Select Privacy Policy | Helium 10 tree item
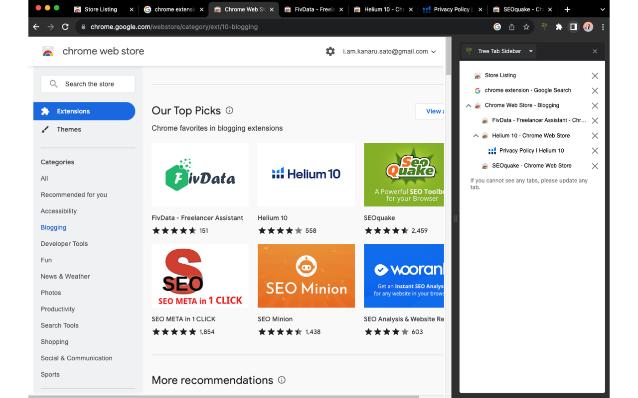Screen dimensions: 638x398 coord(531,151)
